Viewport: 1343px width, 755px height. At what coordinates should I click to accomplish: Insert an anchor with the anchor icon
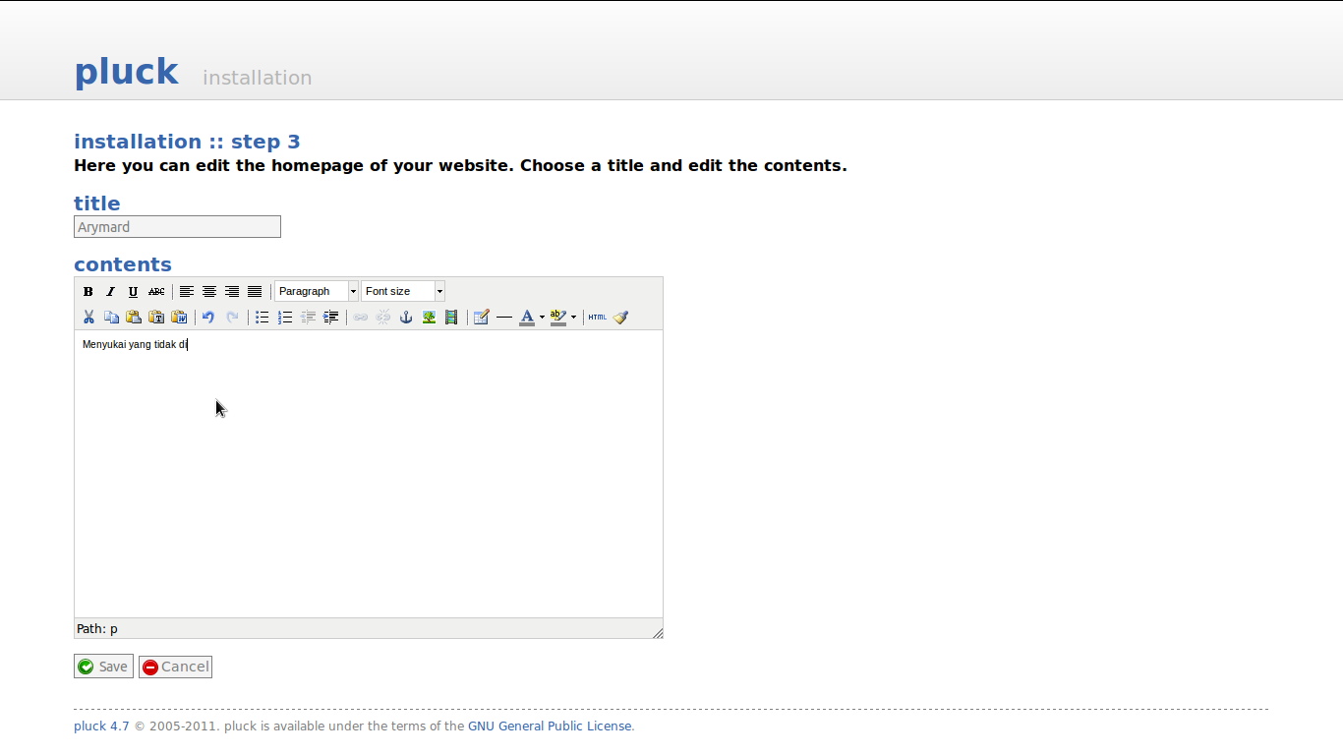pyautogui.click(x=406, y=318)
